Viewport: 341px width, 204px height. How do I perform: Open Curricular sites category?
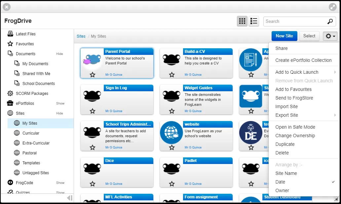[31, 133]
